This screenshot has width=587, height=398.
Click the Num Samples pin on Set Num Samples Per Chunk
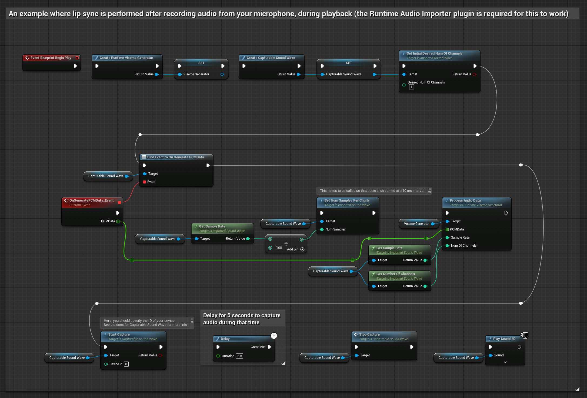pos(322,229)
